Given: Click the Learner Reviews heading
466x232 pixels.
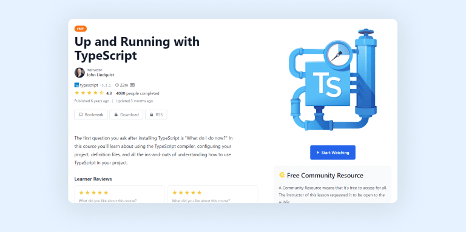Looking at the screenshot, I should tap(93, 179).
